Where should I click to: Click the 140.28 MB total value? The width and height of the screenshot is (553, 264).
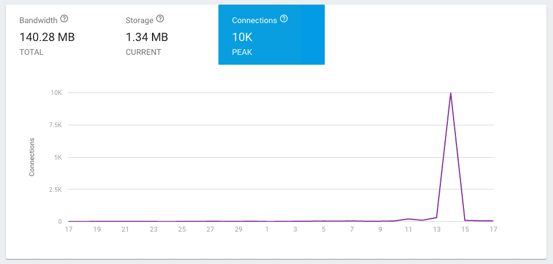[x=47, y=38]
